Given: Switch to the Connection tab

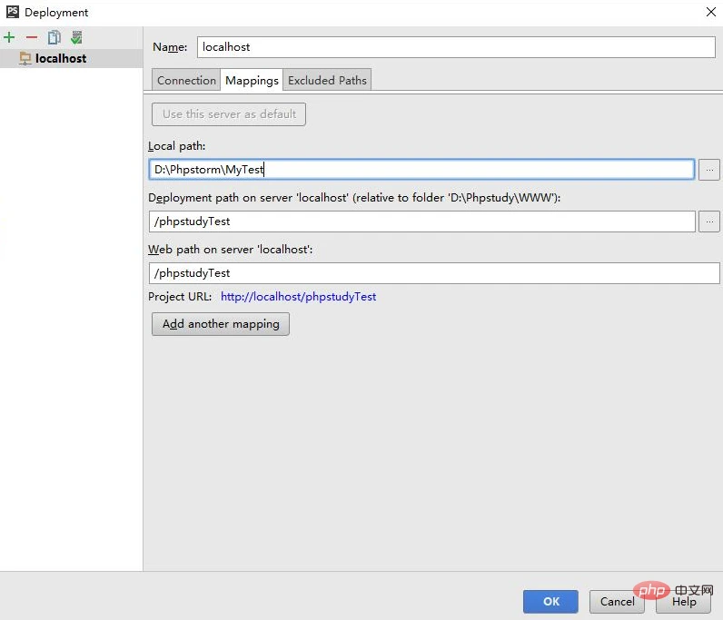Looking at the screenshot, I should coord(186,80).
